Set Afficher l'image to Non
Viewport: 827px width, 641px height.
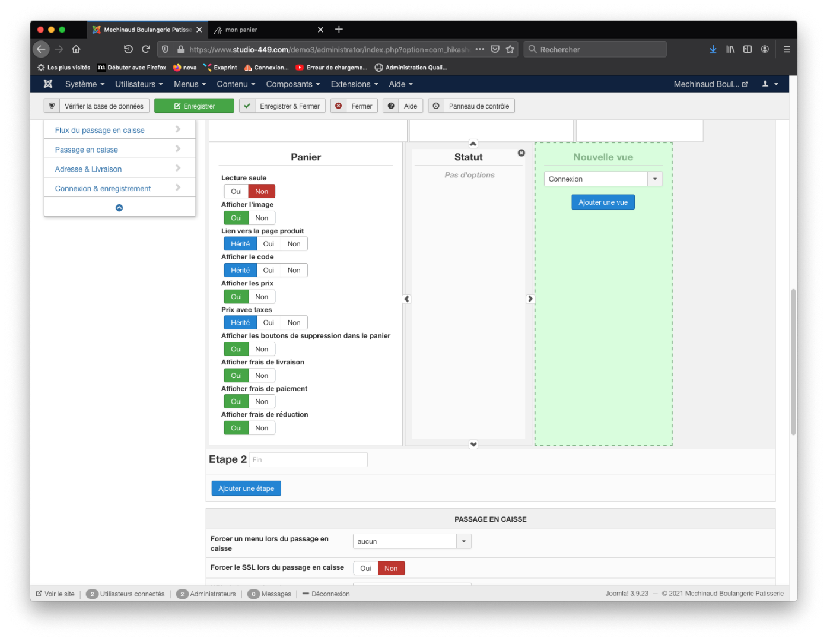(262, 218)
